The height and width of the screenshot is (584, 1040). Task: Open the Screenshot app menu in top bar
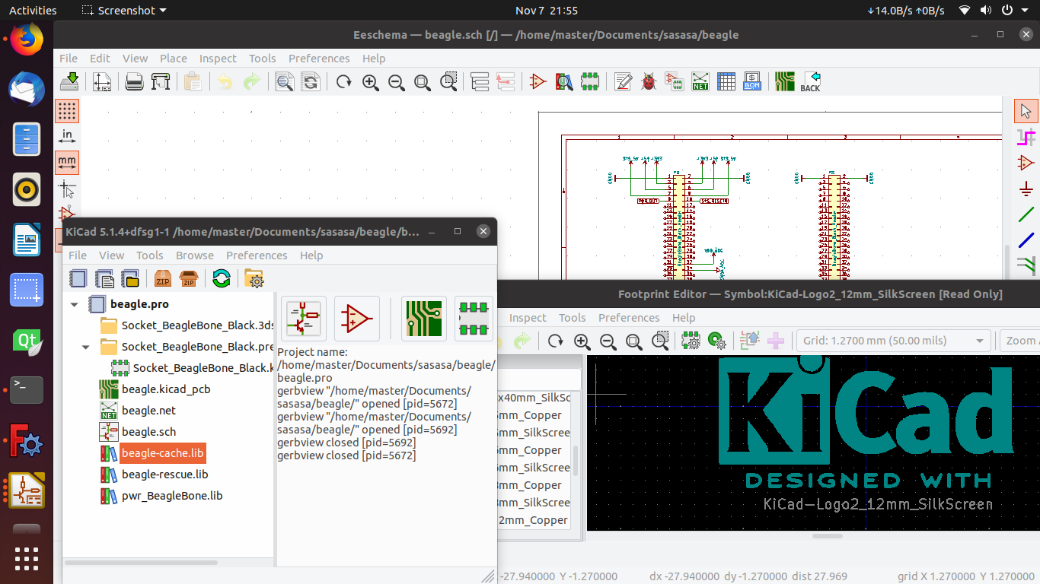click(x=123, y=11)
